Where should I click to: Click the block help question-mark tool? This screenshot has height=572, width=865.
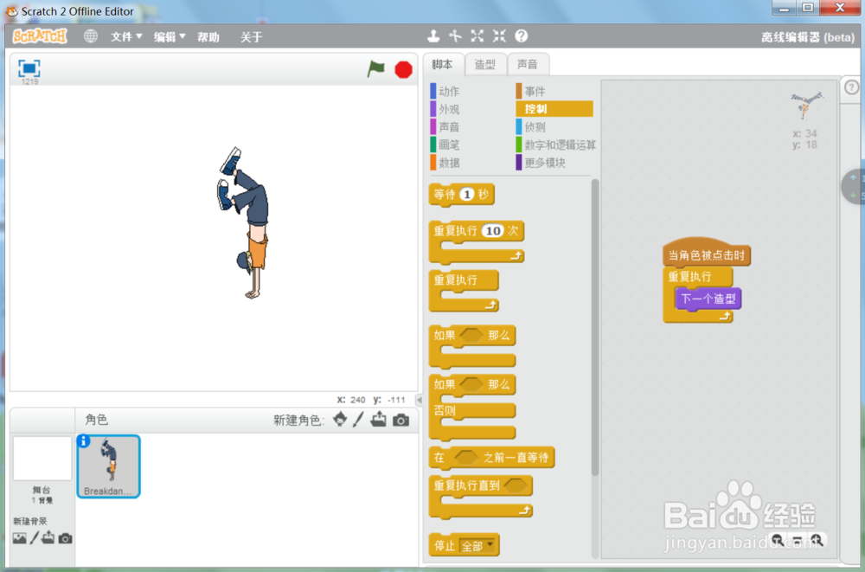point(522,36)
